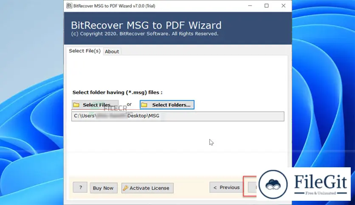Image resolution: width=355 pixels, height=205 pixels.
Task: Close the BitRecover wizard window
Action: (283, 6)
